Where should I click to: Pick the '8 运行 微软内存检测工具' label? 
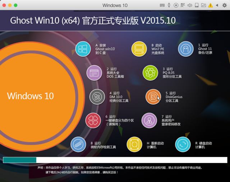point(103,145)
